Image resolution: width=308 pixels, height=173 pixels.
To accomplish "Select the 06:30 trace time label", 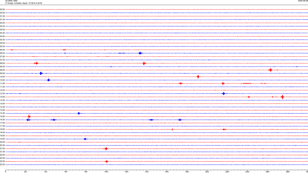I will point(2,53).
